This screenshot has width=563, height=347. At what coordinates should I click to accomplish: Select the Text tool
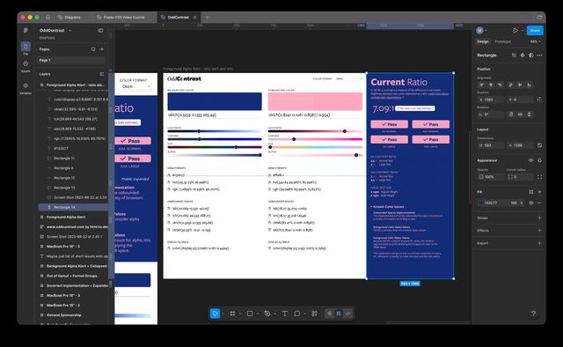[x=285, y=314]
